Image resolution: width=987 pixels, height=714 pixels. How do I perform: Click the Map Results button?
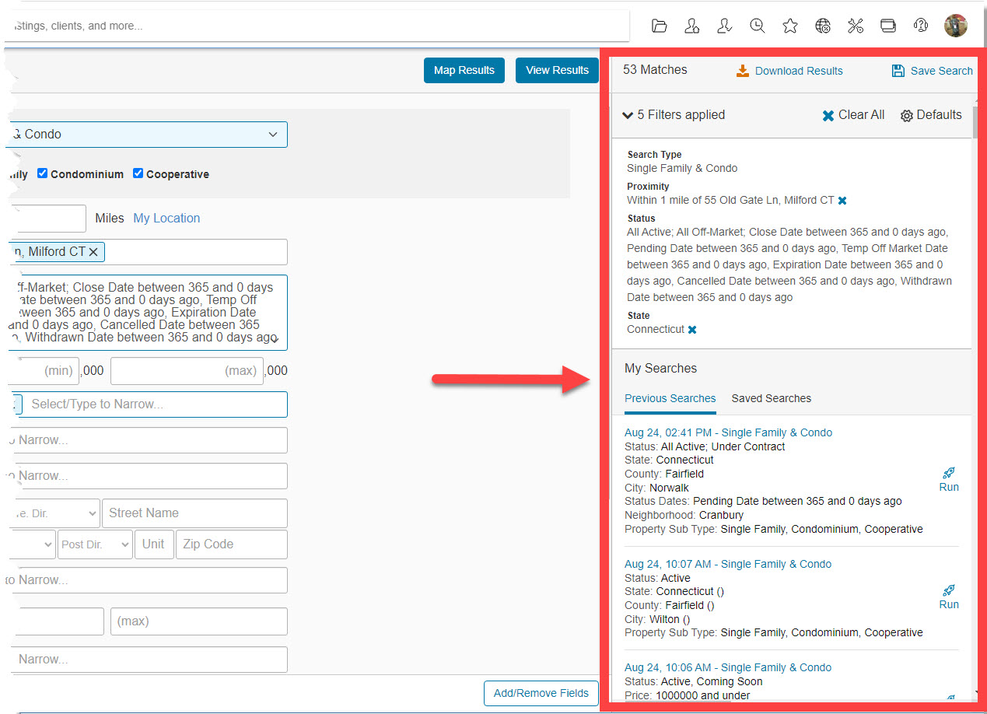464,70
